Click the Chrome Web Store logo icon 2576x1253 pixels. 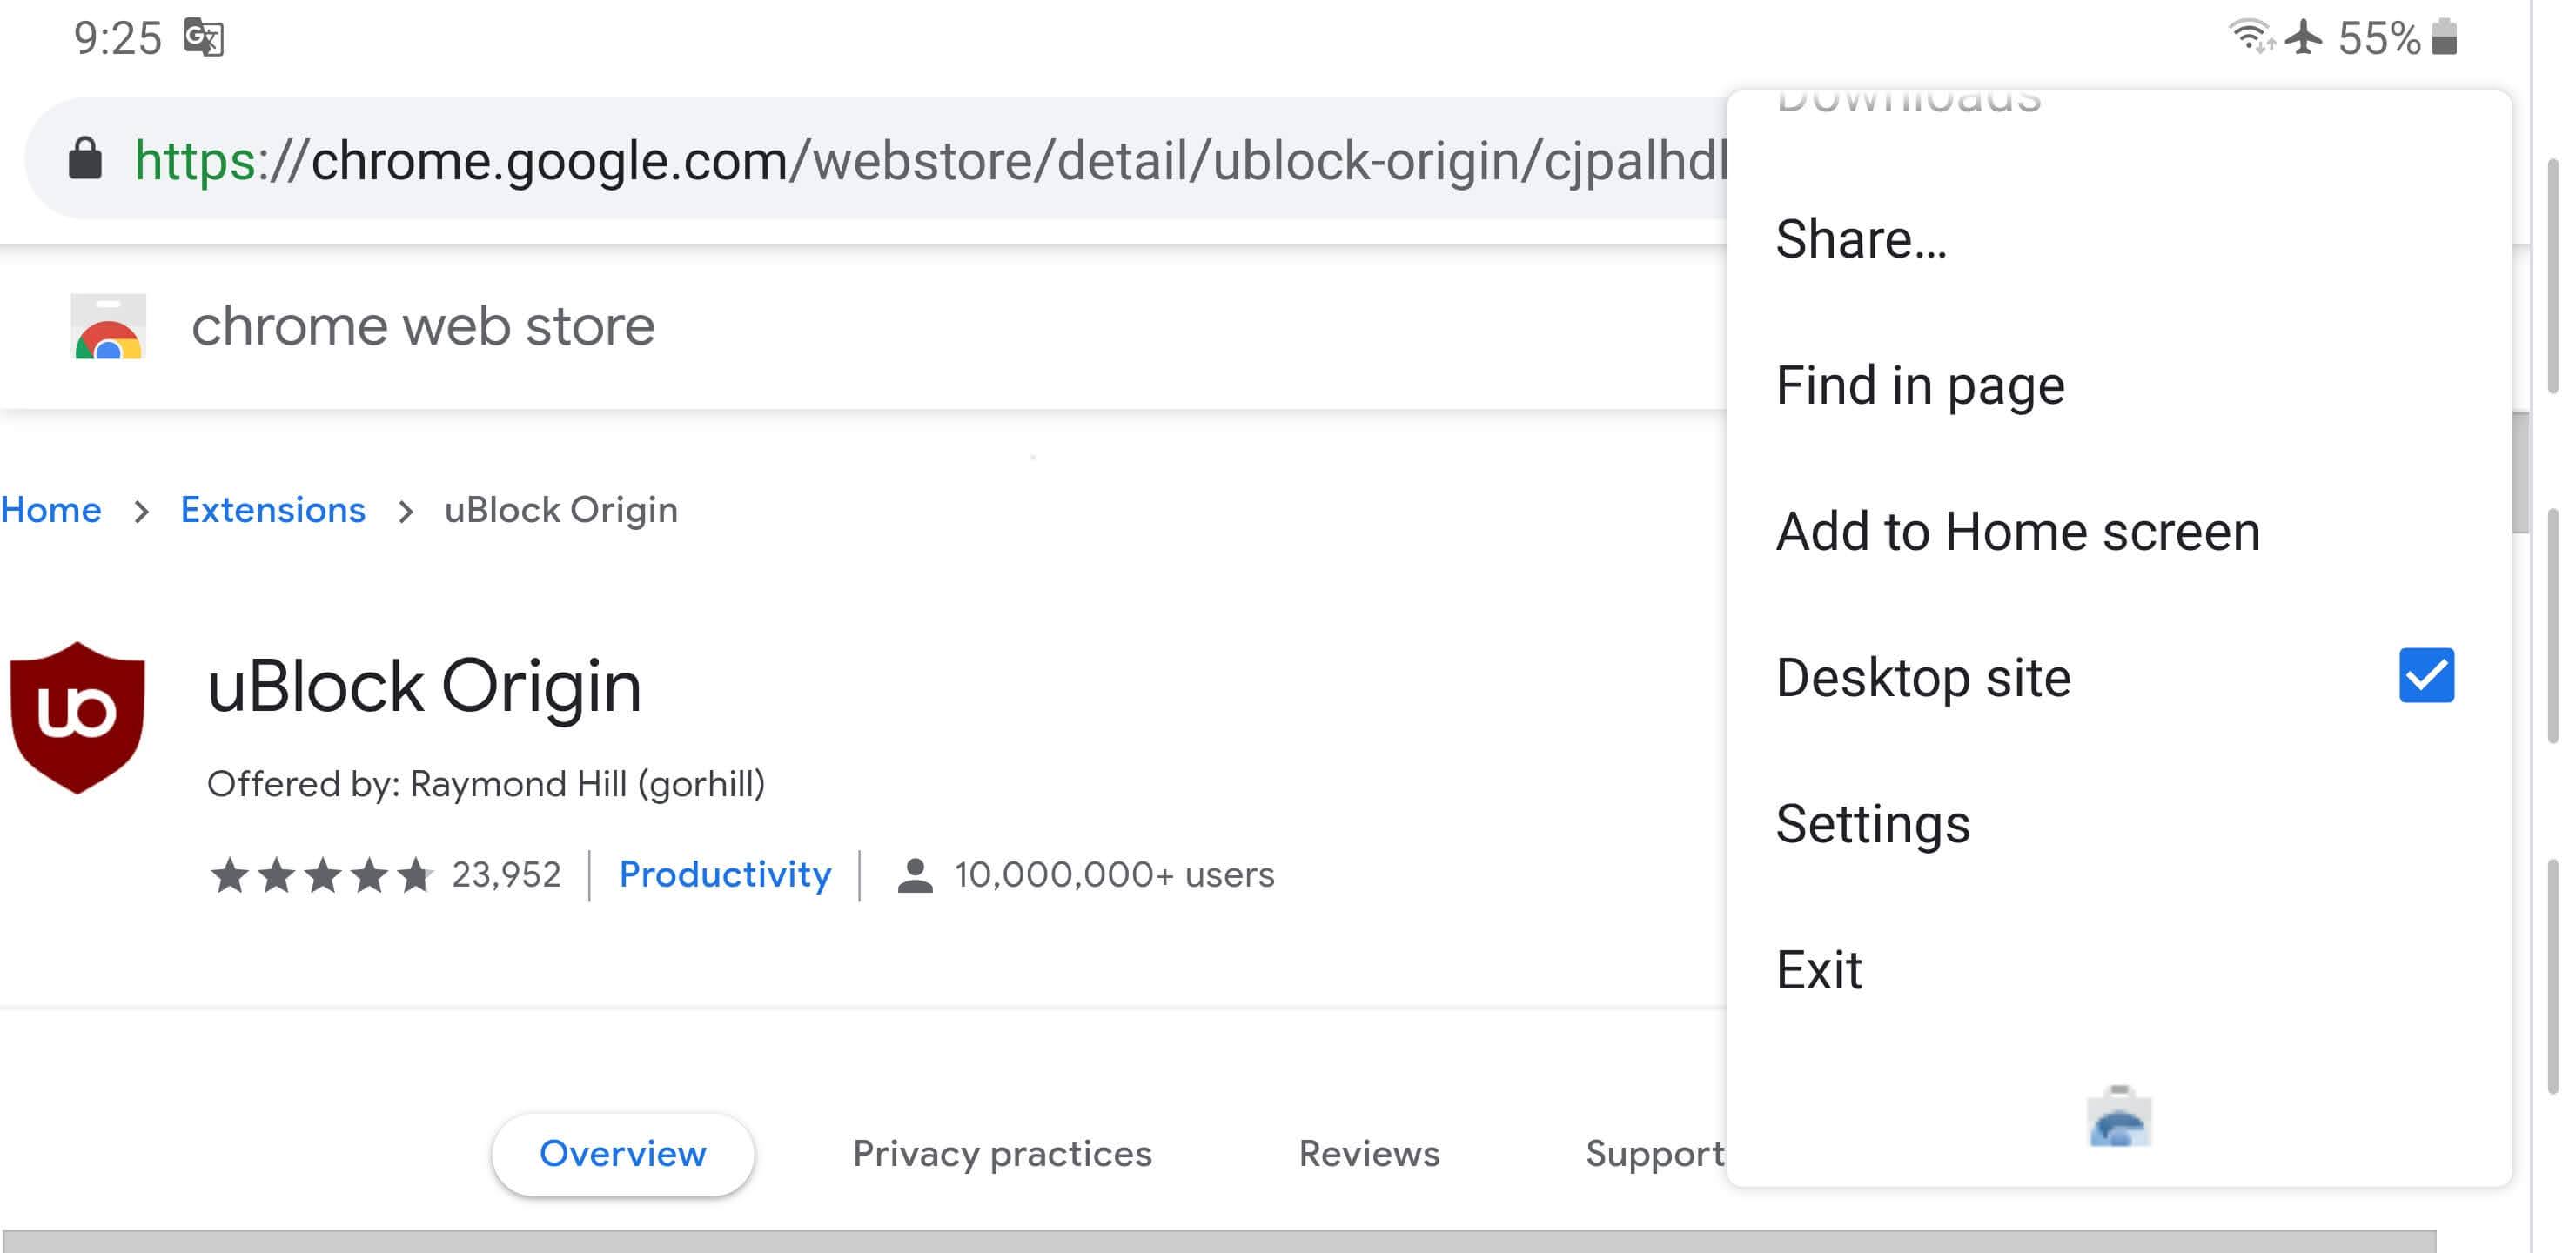[108, 326]
